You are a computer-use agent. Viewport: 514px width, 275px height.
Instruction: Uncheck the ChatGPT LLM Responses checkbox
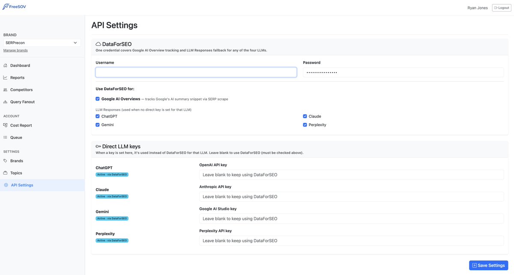tap(98, 116)
